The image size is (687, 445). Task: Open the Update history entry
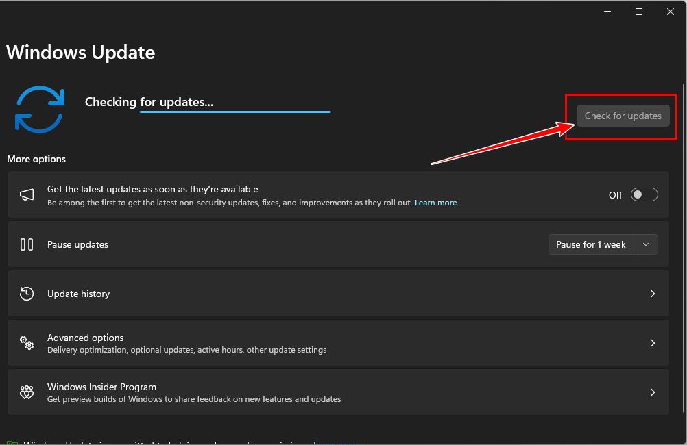point(78,294)
